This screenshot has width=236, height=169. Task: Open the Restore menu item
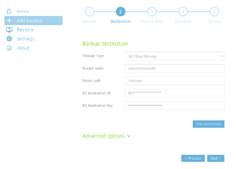[25, 30]
